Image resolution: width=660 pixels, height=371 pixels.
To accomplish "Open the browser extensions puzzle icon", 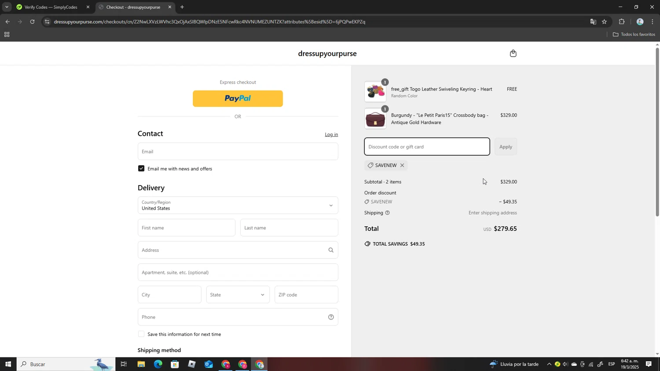I will point(622,22).
